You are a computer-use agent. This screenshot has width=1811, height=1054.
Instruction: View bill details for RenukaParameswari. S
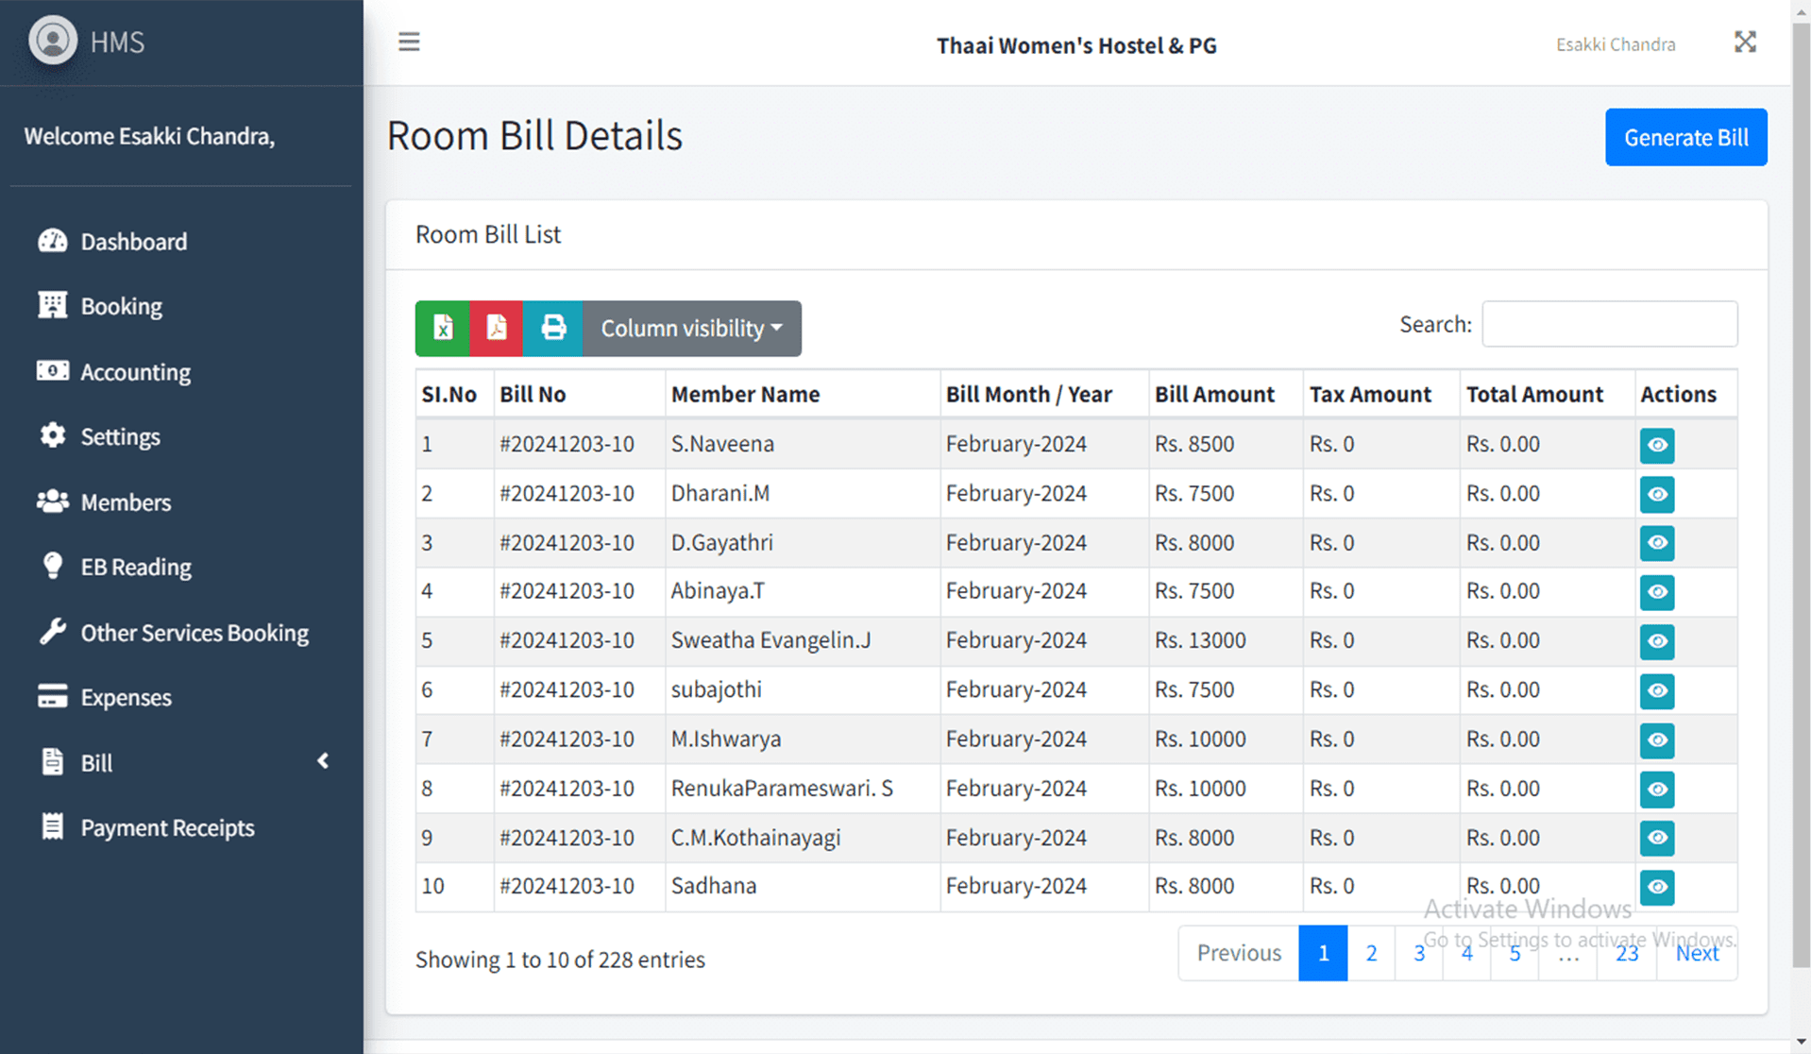click(x=1657, y=789)
